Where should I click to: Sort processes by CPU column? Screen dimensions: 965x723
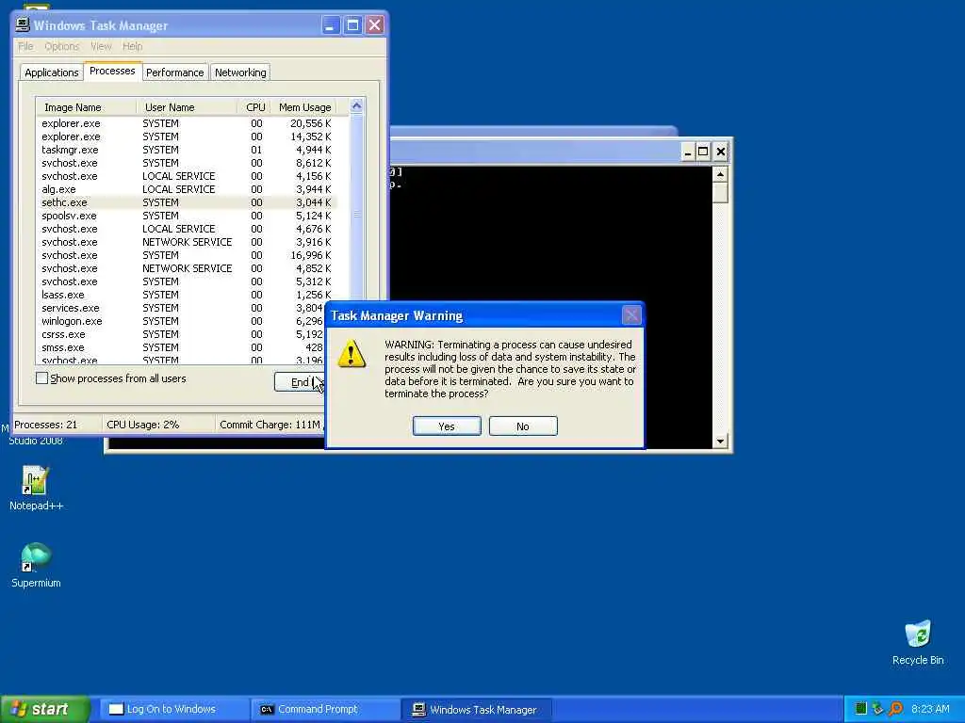coord(254,107)
